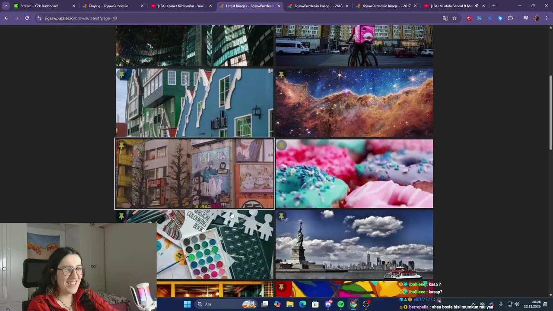Open the 7TV extension icon
The image size is (553, 311).
point(479,18)
